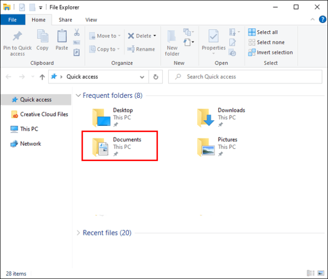Click the Cut scissors icon
Image resolution: width=328 pixels, height=279 pixels.
[77, 32]
